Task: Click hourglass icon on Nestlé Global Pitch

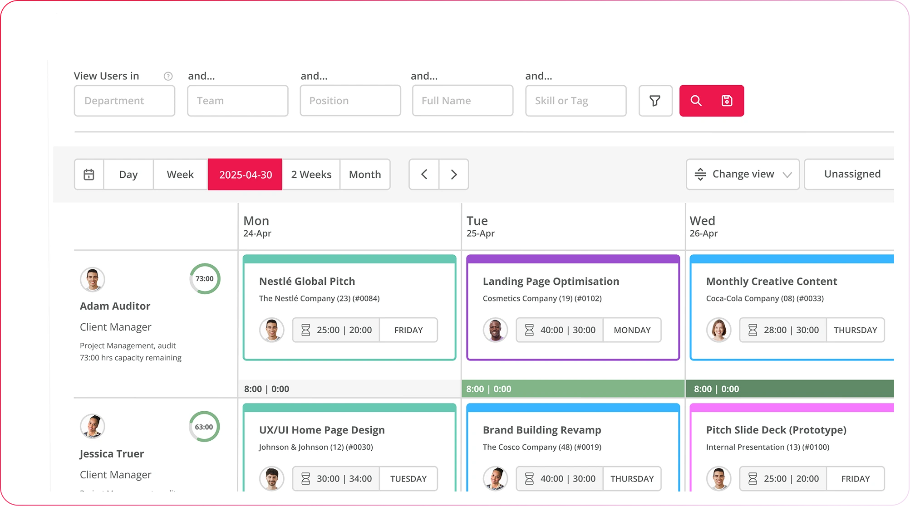Action: [305, 330]
